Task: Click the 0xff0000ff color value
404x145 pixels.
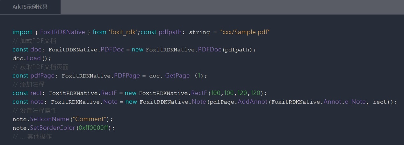Action: point(93,128)
